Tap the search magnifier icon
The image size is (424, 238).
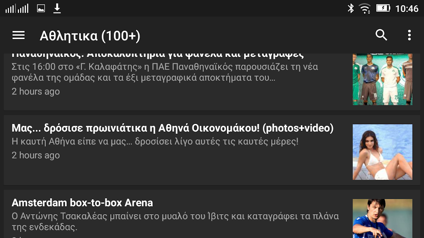click(x=381, y=35)
